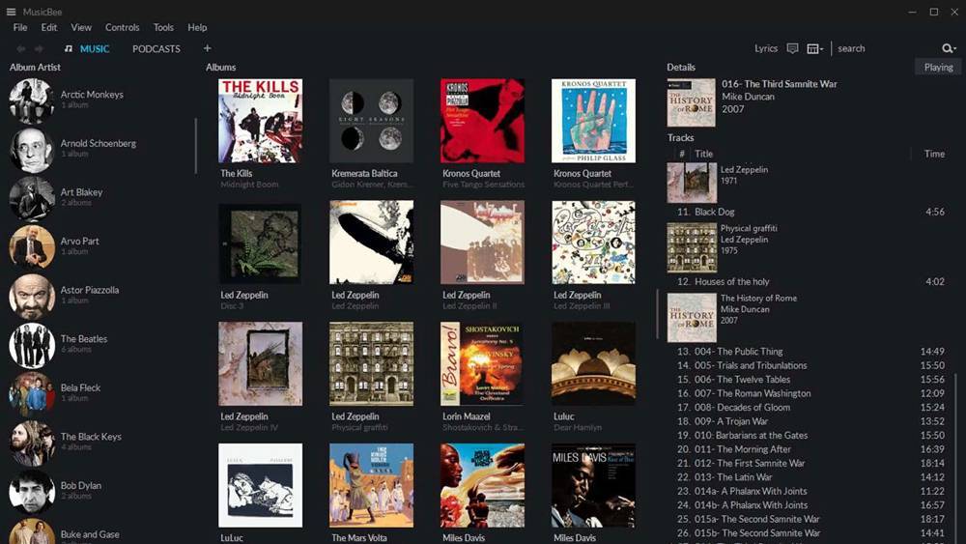This screenshot has height=544, width=966.
Task: Select track 013- The Latin War
Action: 810,477
